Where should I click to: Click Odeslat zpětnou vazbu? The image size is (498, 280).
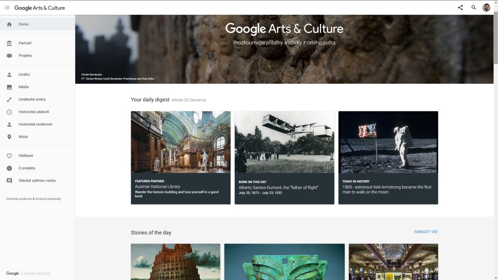37,180
